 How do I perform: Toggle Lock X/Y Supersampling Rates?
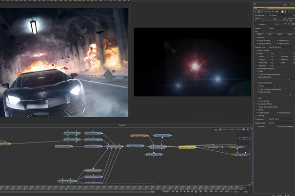[259, 74]
